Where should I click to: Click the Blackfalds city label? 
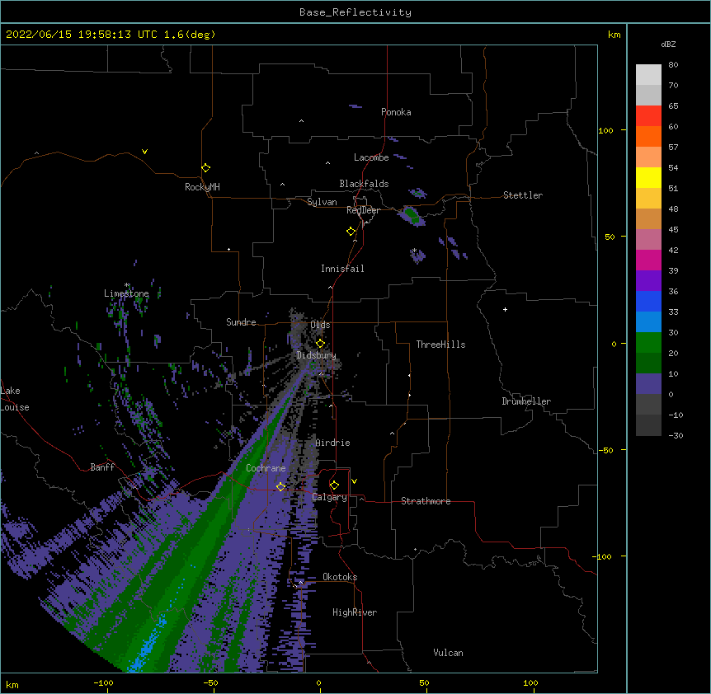click(x=364, y=184)
